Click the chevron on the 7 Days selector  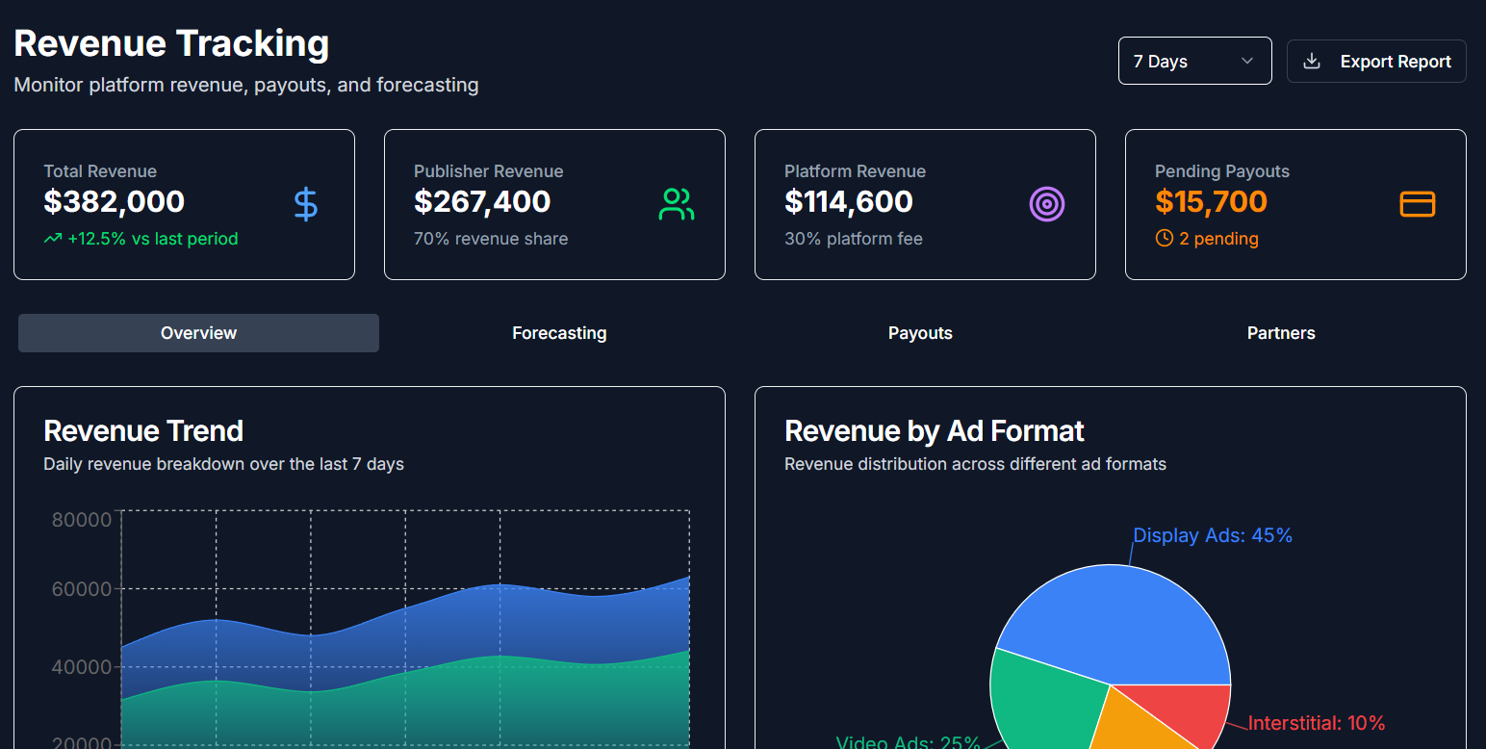pyautogui.click(x=1245, y=60)
